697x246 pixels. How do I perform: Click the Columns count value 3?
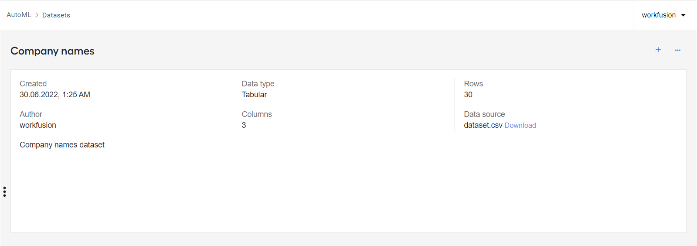click(244, 125)
